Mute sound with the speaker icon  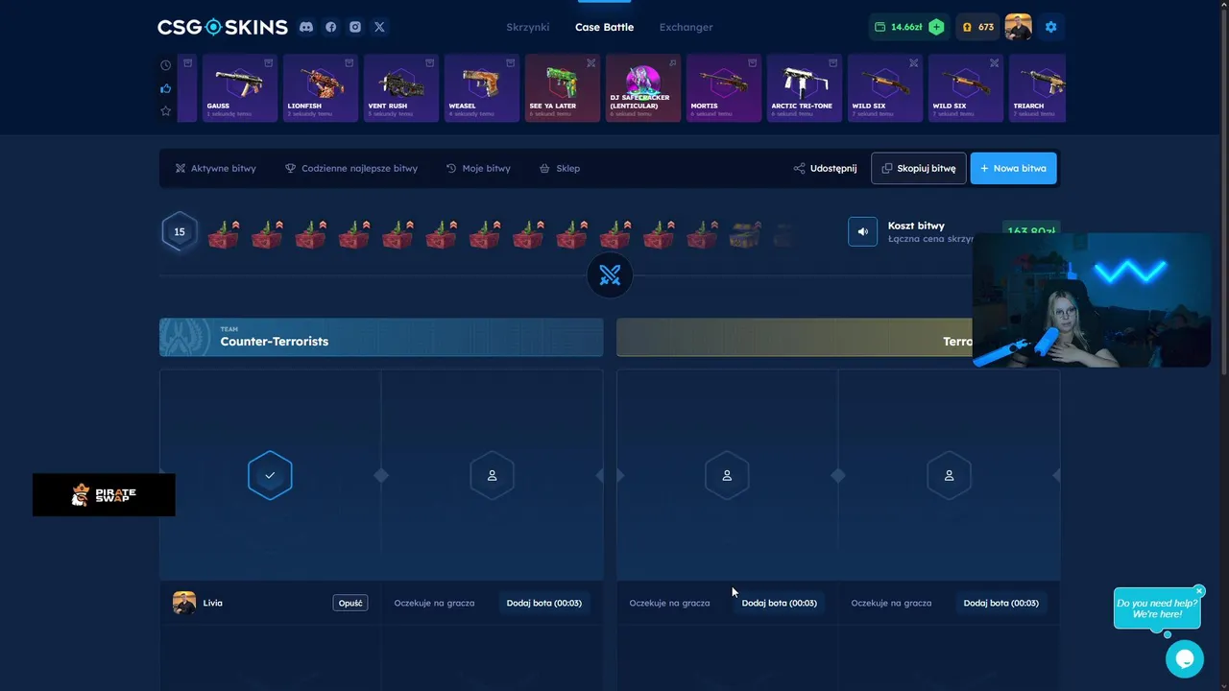pyautogui.click(x=862, y=231)
